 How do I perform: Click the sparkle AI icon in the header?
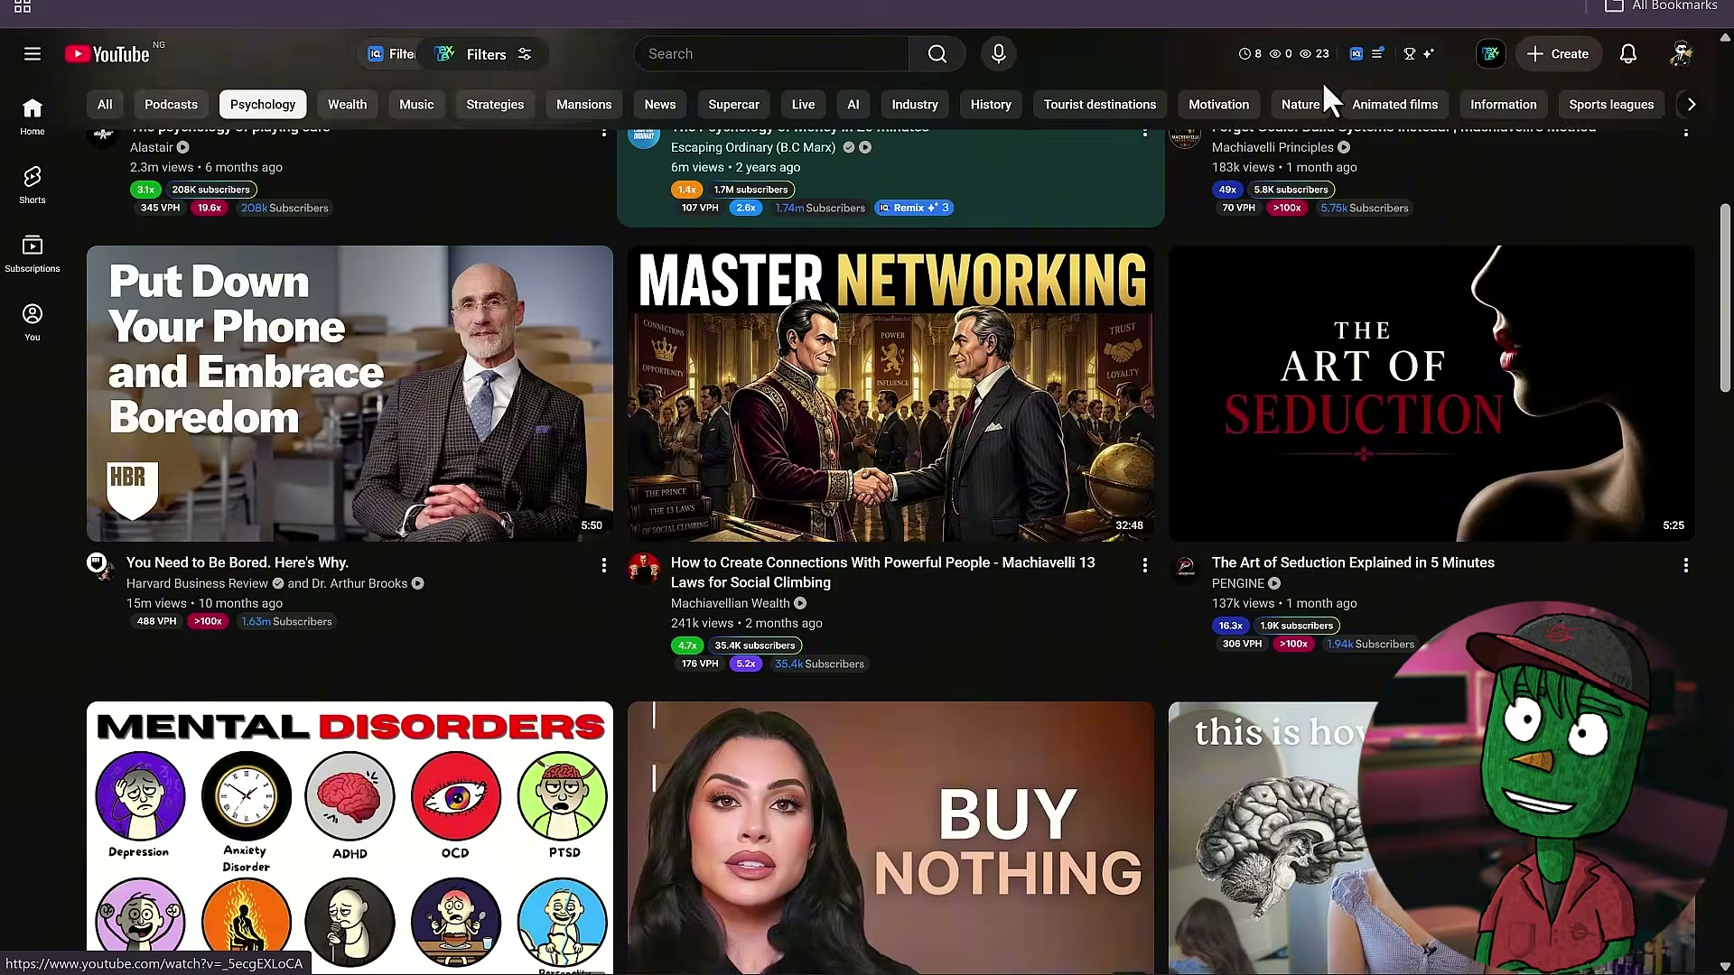tap(1429, 54)
